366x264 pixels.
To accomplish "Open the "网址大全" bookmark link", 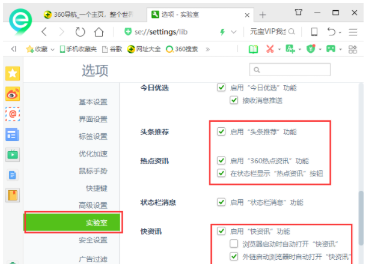I will 143,49.
